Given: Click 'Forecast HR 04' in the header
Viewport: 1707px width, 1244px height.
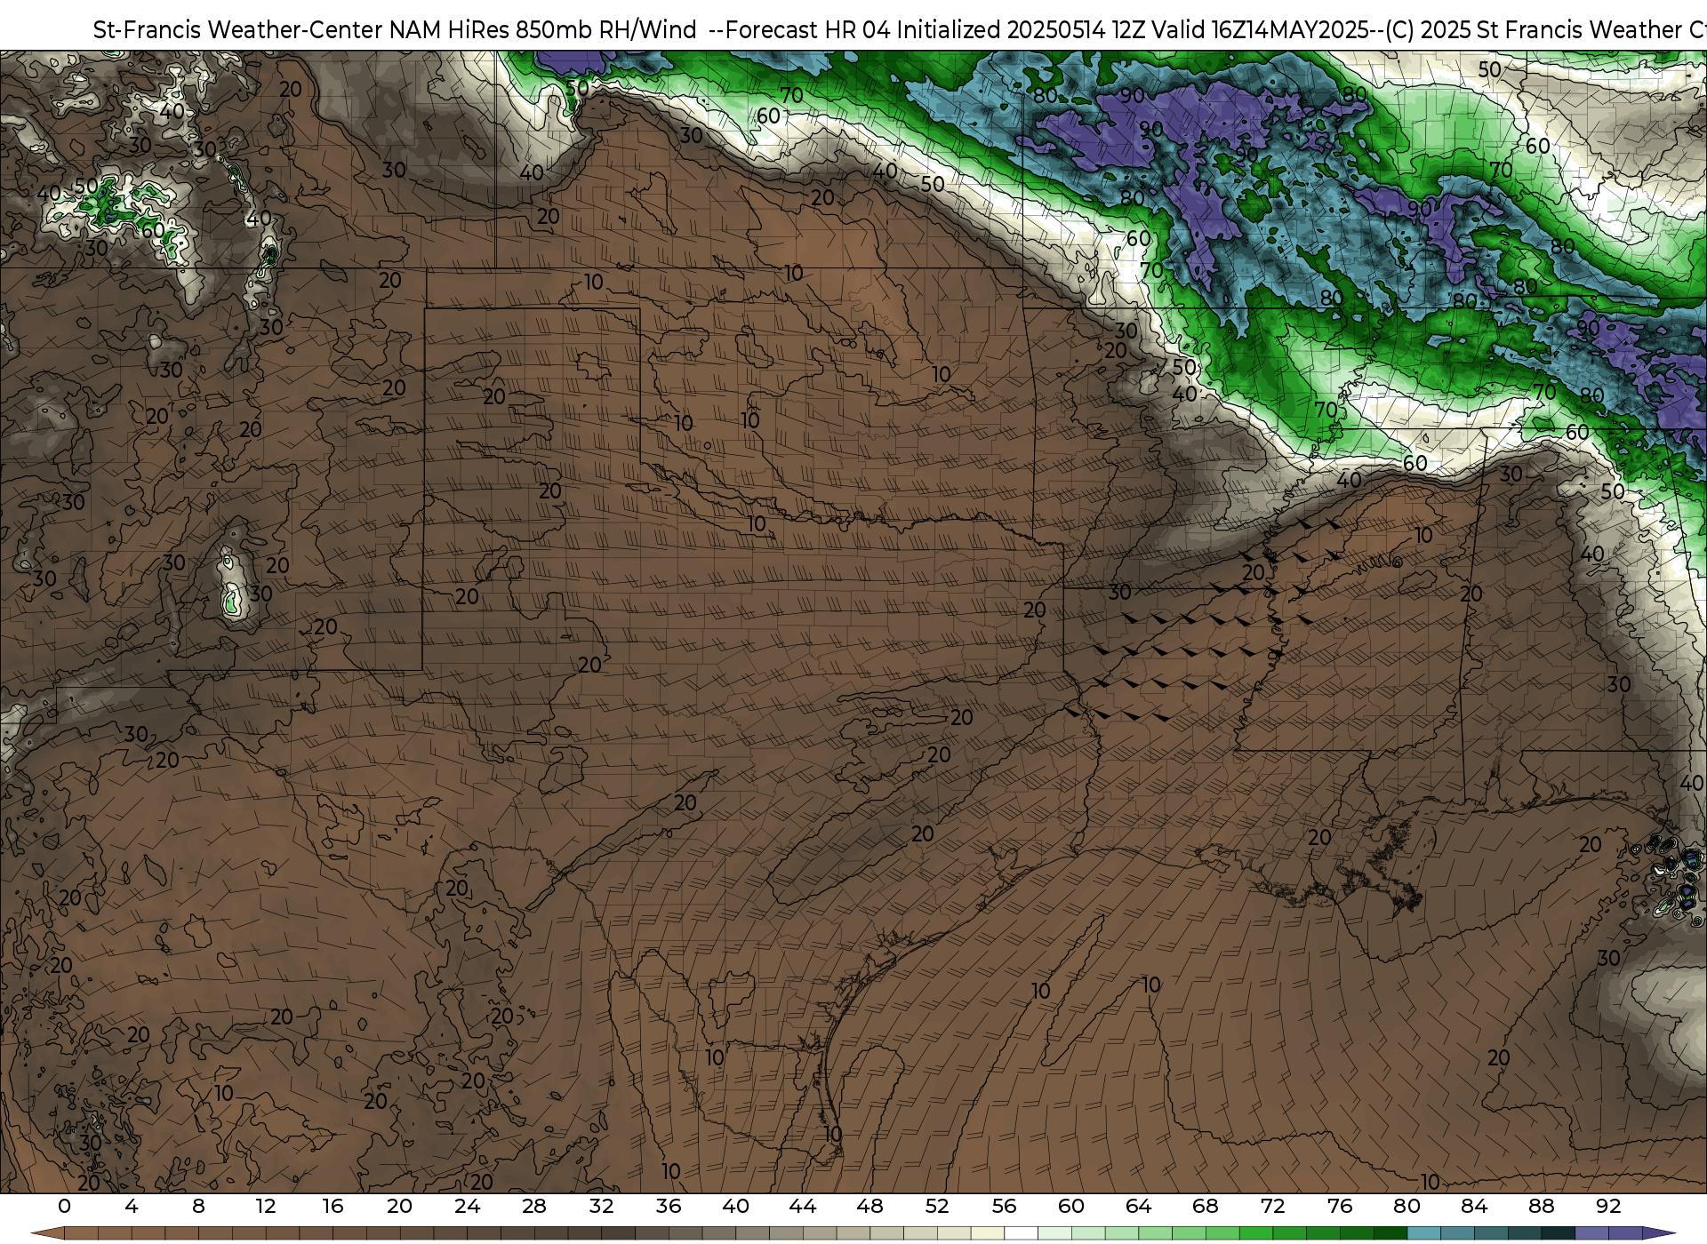Looking at the screenshot, I should [x=807, y=30].
